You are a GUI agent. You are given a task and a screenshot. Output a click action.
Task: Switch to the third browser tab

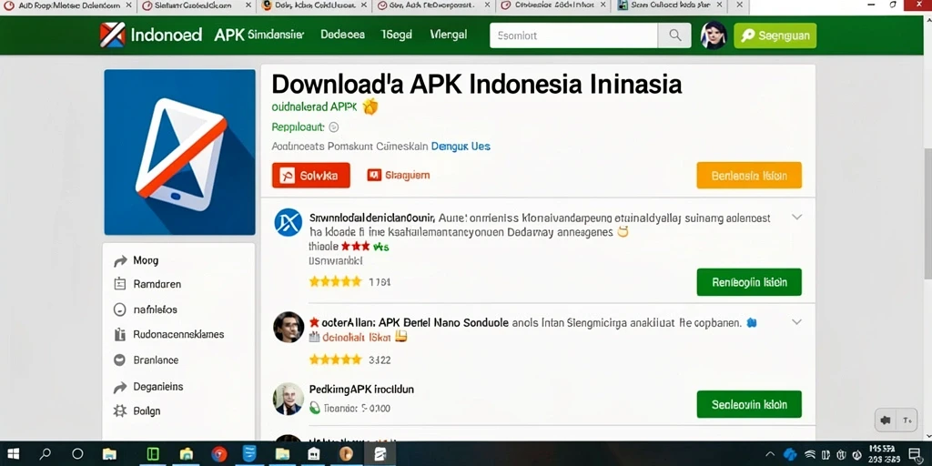click(x=315, y=5)
